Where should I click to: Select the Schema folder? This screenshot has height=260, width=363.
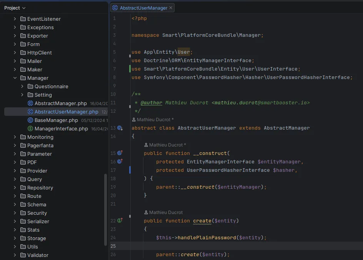[37, 204]
